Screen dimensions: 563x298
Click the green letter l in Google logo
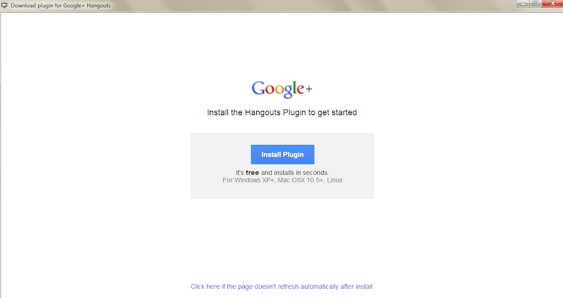[293, 87]
